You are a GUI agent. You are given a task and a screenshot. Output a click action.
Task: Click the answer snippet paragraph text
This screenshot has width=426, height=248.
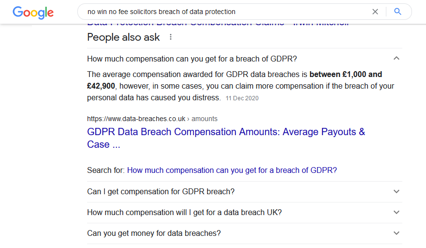point(240,86)
